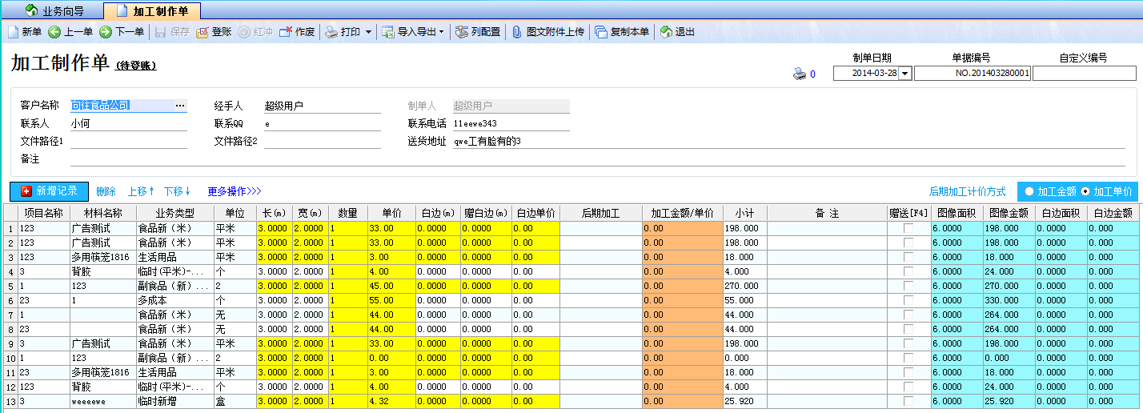Click subtotal 270.000 in row 5
This screenshot has height=413, width=1143.
click(744, 286)
